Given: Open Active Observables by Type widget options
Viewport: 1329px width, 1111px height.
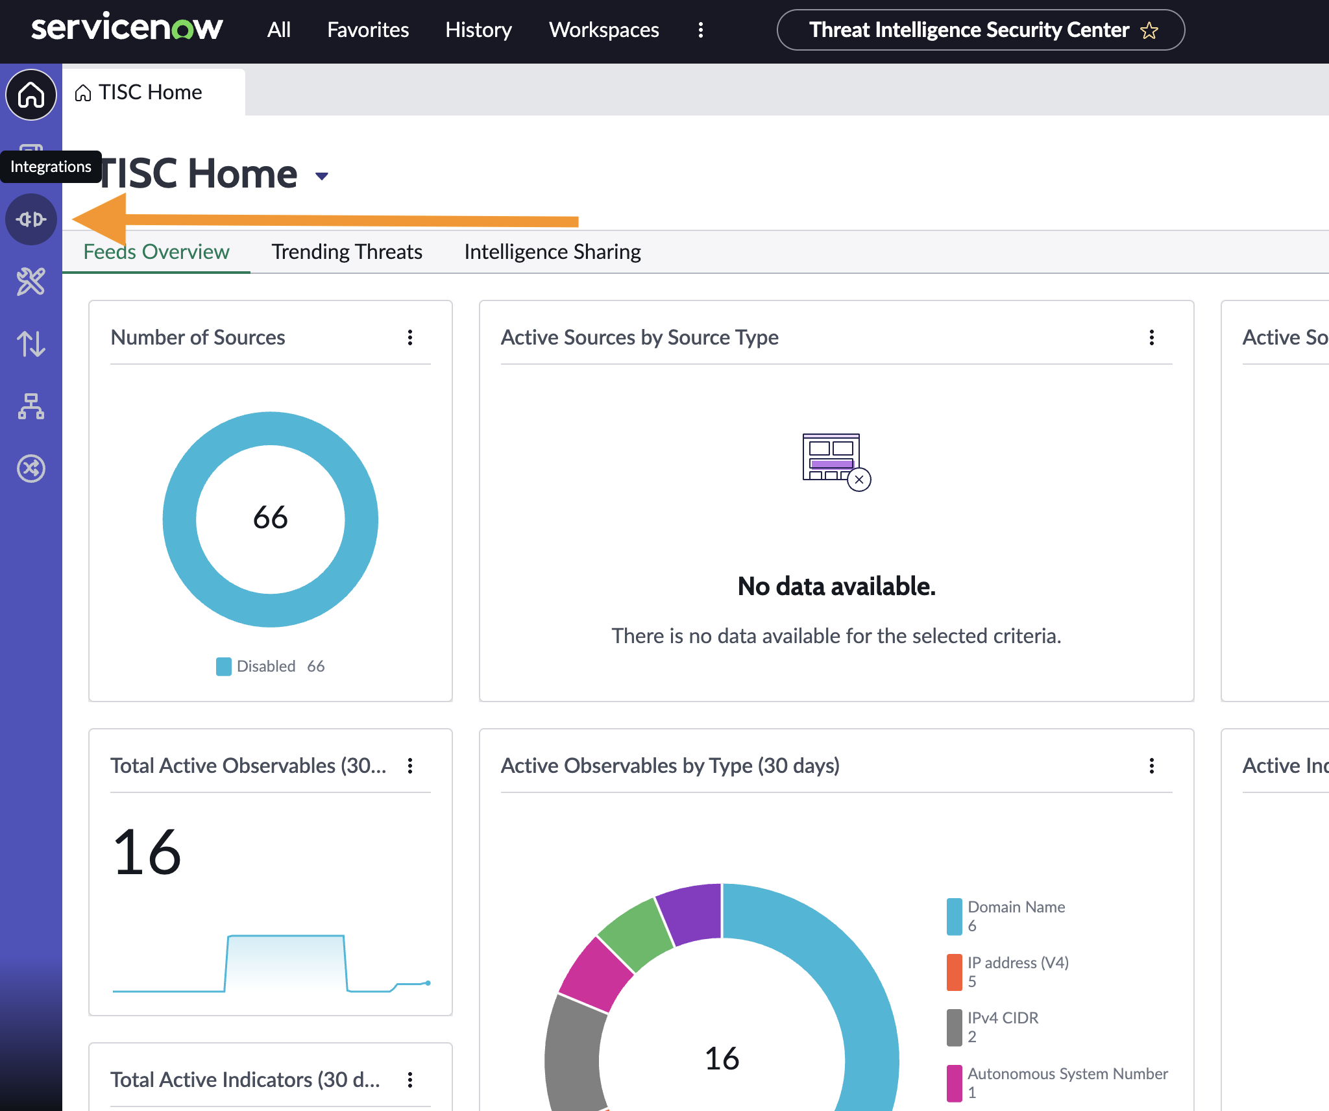Looking at the screenshot, I should [1152, 766].
